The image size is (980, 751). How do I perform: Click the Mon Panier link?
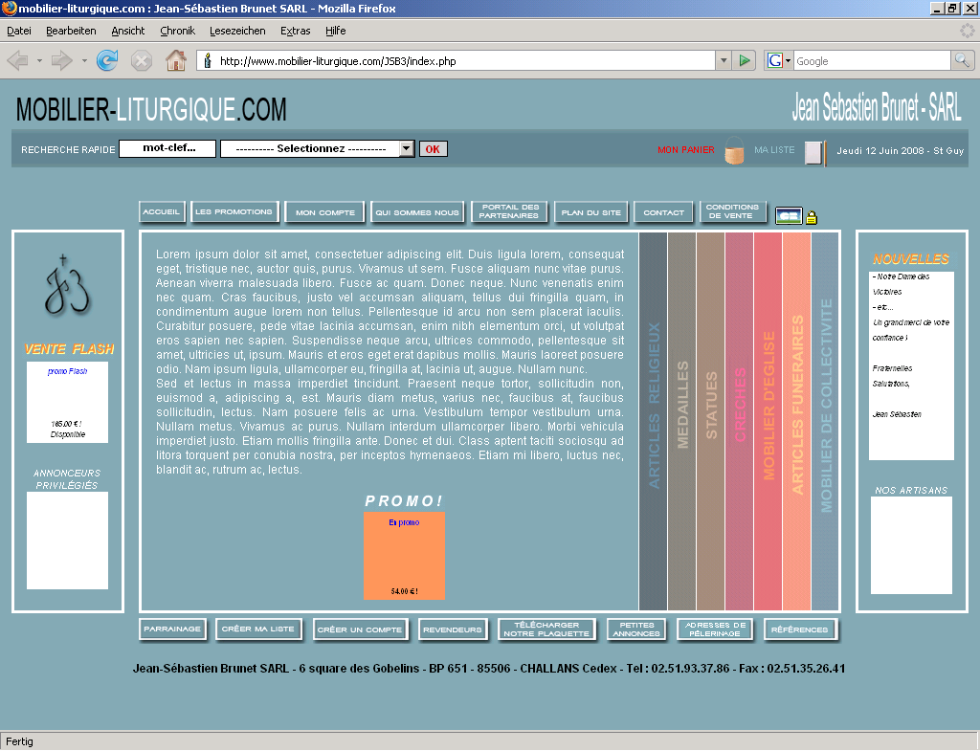[x=685, y=150]
